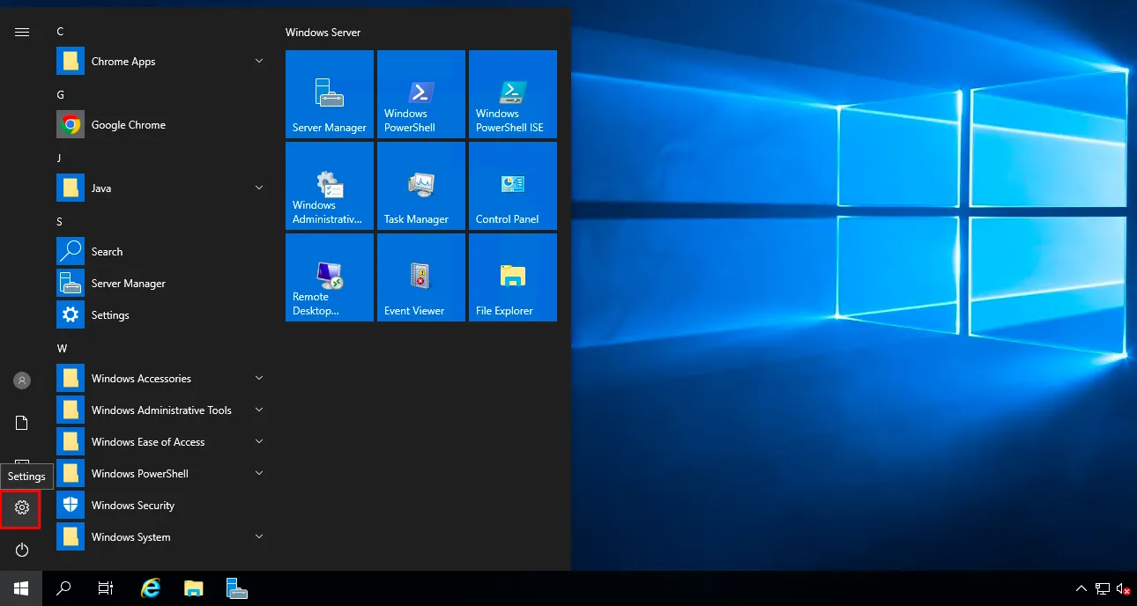The width and height of the screenshot is (1137, 606).
Task: Click the Start button on the taskbar
Action: point(21,588)
